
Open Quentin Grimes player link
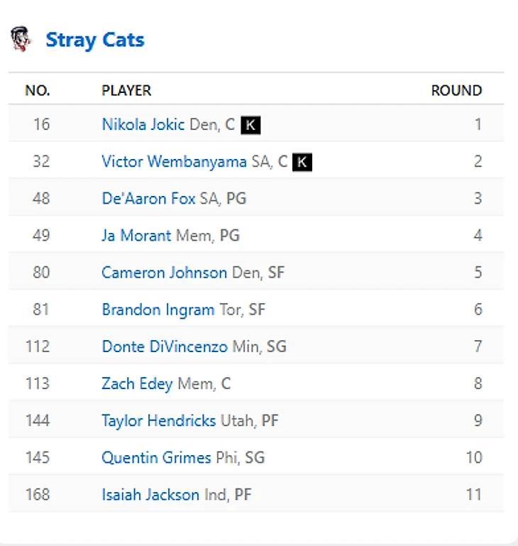tap(156, 458)
